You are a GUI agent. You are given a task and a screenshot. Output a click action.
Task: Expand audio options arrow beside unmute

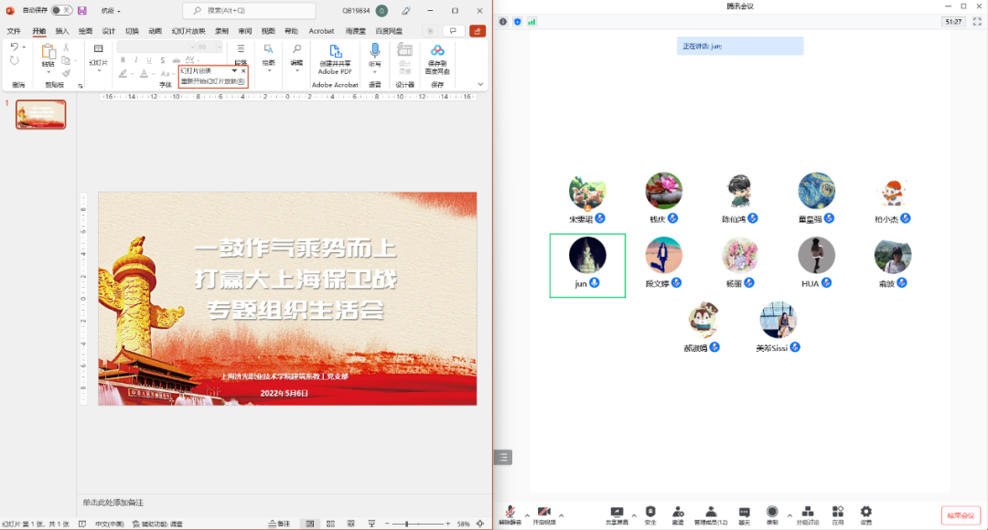[527, 515]
